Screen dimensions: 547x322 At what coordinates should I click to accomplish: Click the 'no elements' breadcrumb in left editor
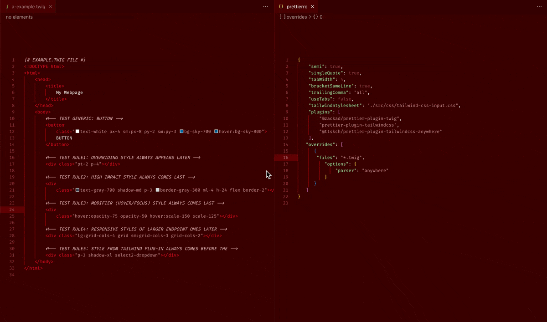[x=19, y=17]
